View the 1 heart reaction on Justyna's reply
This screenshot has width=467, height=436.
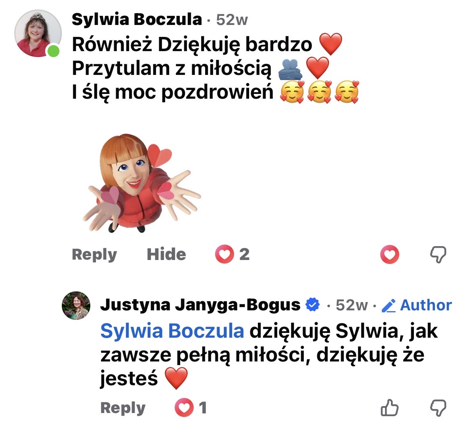[191, 408]
